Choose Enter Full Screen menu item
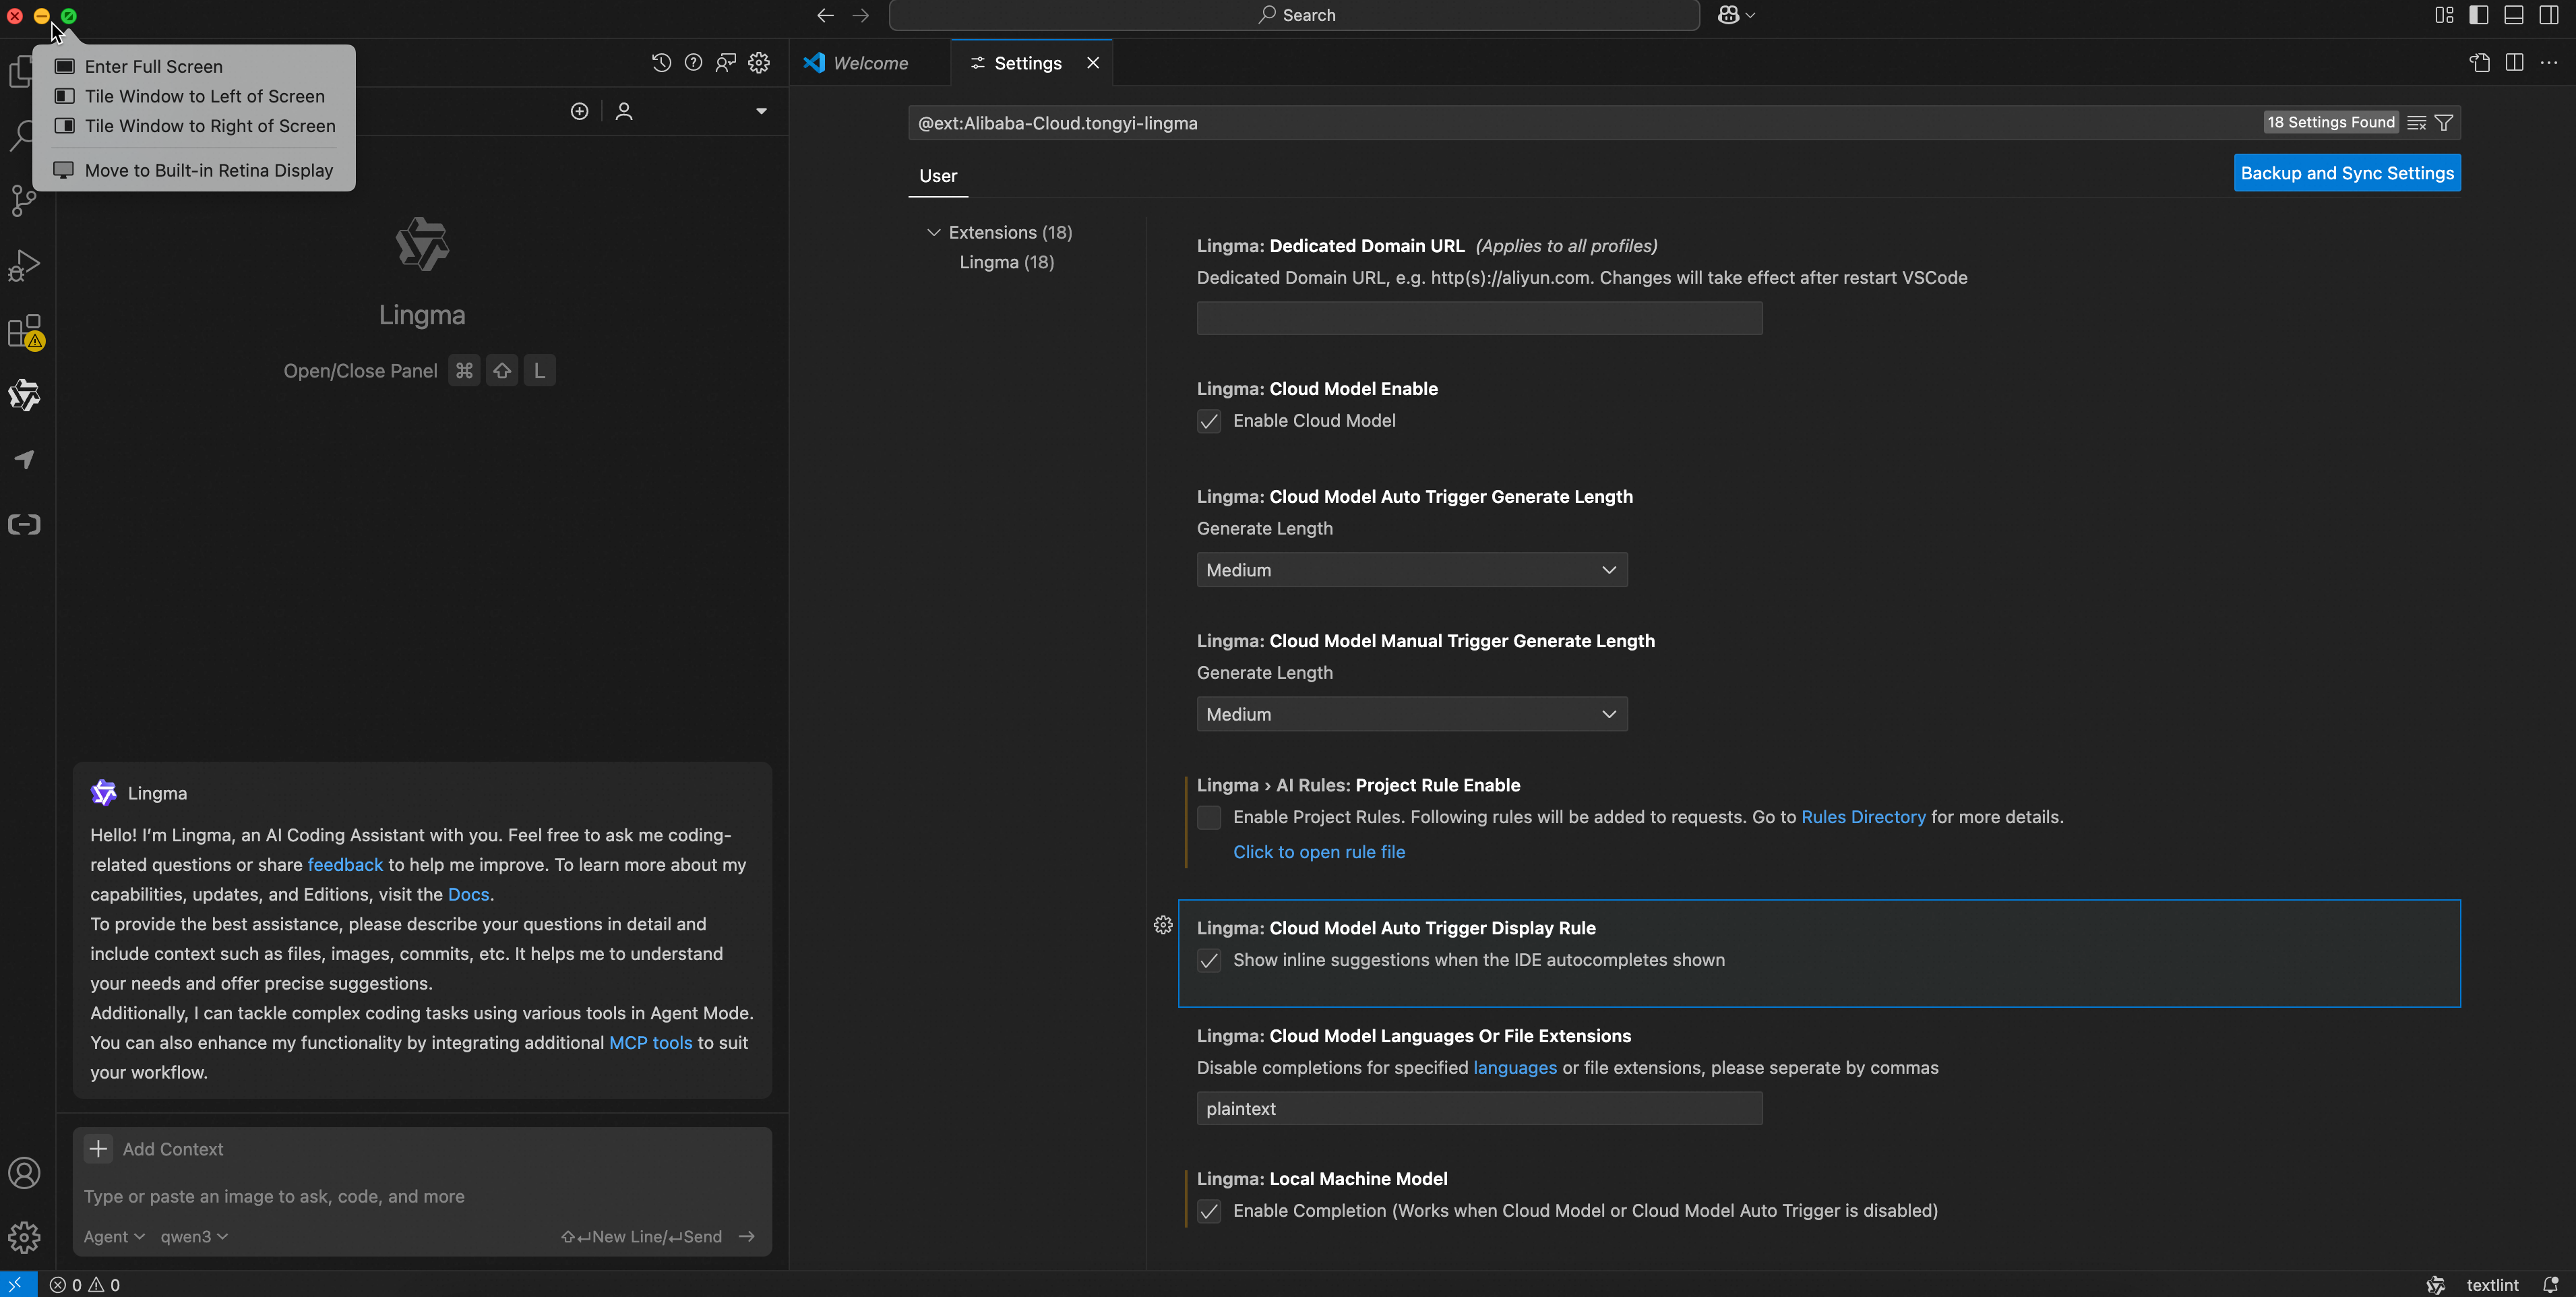The width and height of the screenshot is (2576, 1297). point(194,66)
